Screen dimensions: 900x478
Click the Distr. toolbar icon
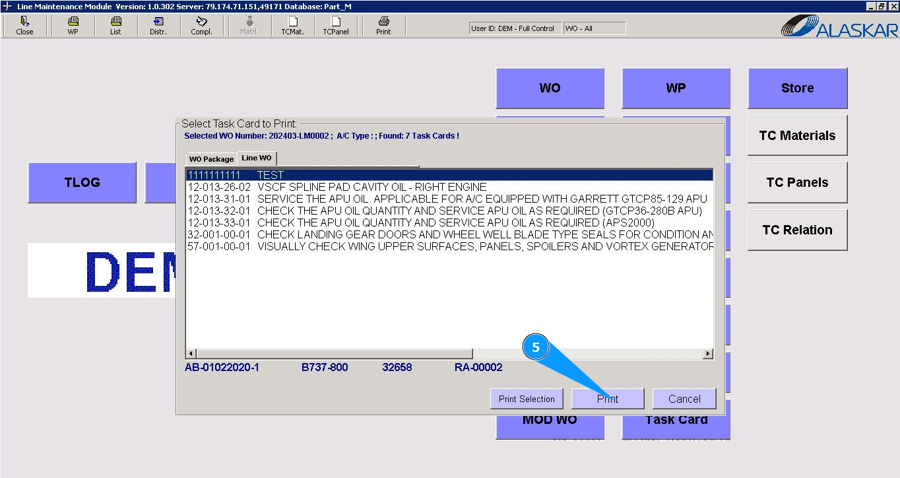[158, 26]
